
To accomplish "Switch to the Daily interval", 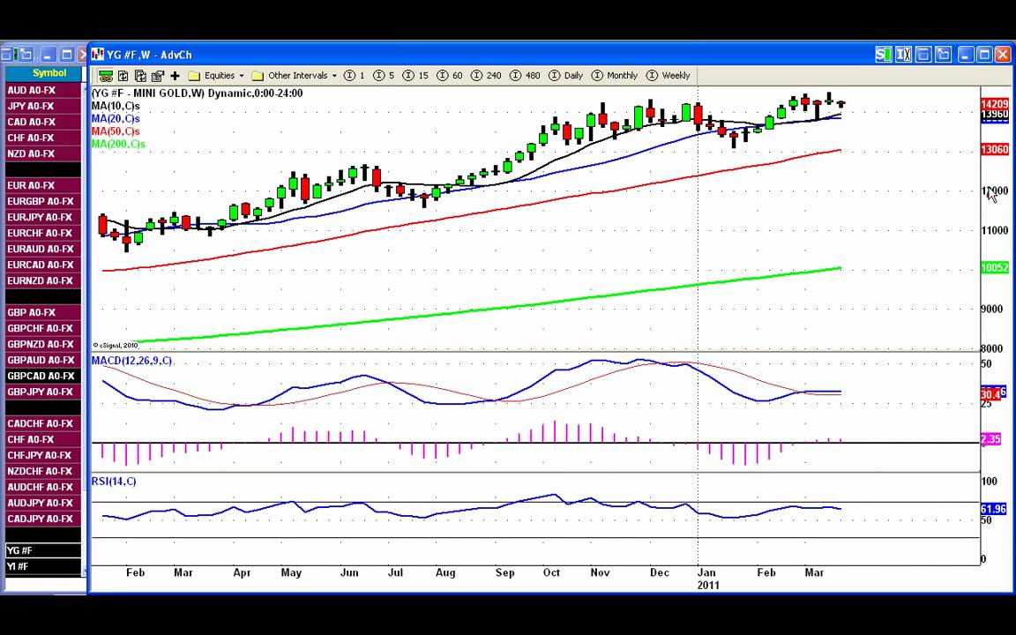I will [x=565, y=76].
